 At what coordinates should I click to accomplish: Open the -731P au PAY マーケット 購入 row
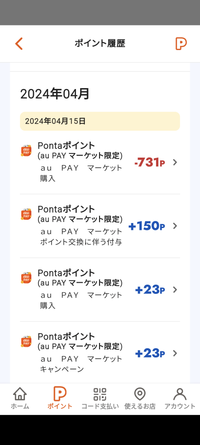(x=100, y=162)
